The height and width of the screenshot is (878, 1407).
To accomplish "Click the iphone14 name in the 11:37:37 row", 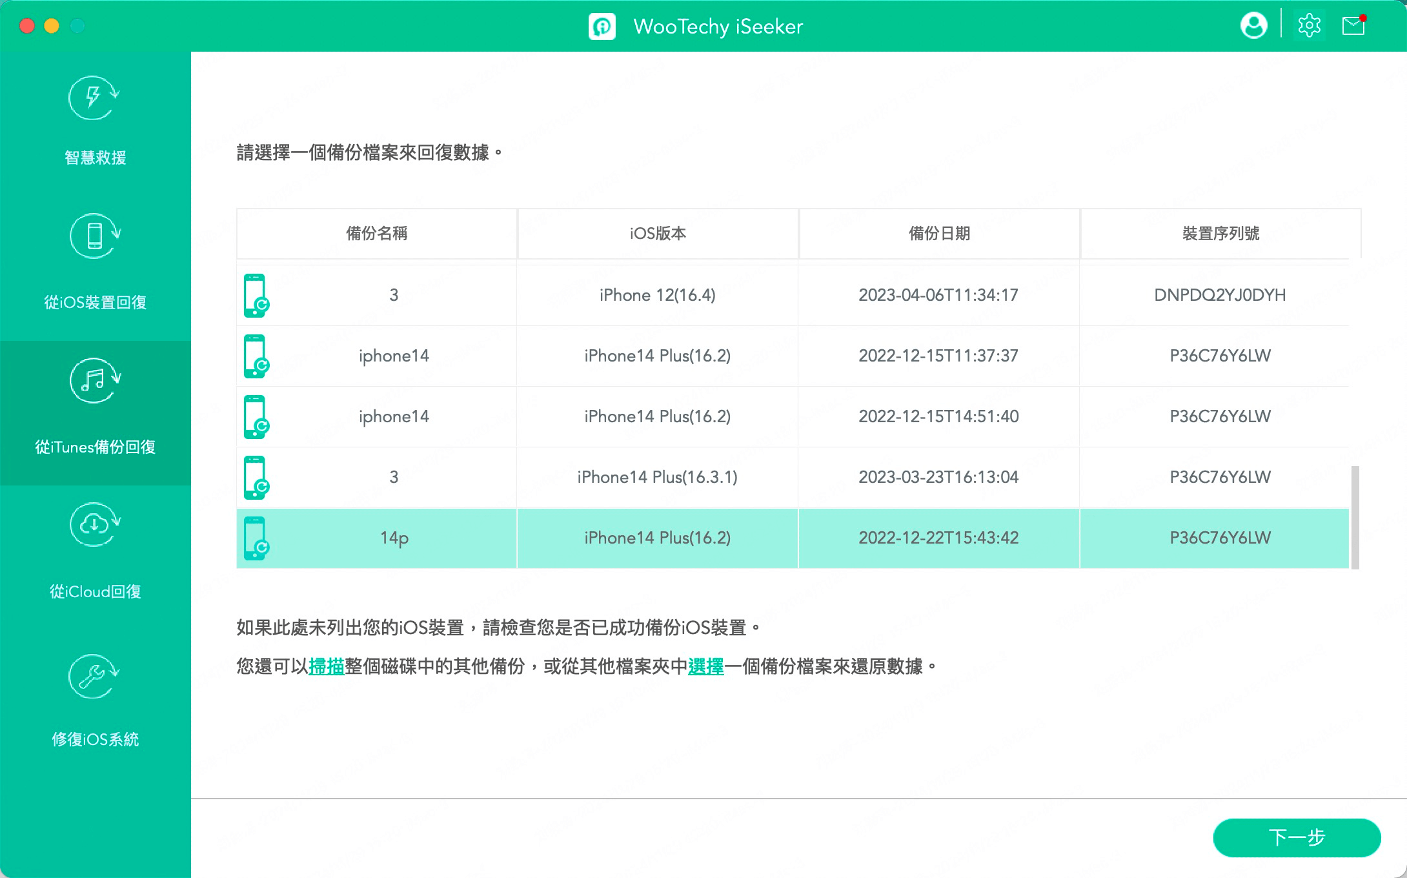I will pos(394,356).
